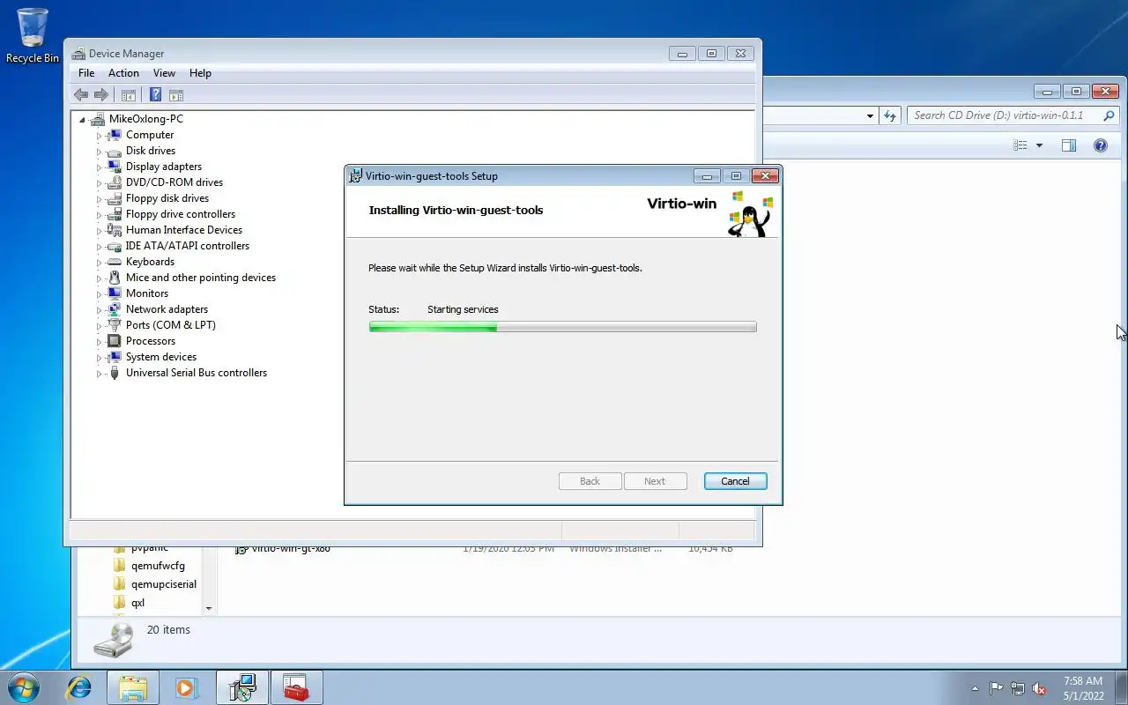Switch to the Device Manager toolbox taskbar button
Viewport: 1128px width, 705px height.
click(x=296, y=687)
